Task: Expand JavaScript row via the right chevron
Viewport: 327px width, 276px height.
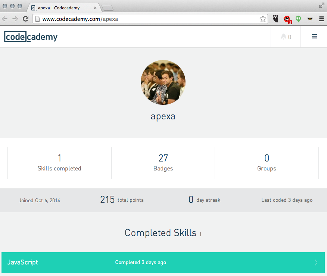Action: click(316, 263)
